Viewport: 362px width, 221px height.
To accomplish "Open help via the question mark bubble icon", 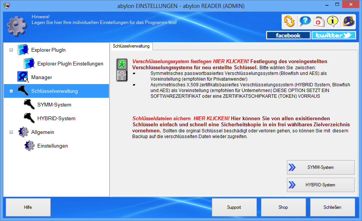I will pos(305,21).
